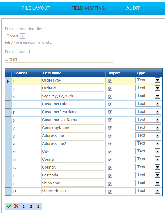Screen dimensions: 165x213
Task: Go to page 3 of the grid
Action: [38, 206]
